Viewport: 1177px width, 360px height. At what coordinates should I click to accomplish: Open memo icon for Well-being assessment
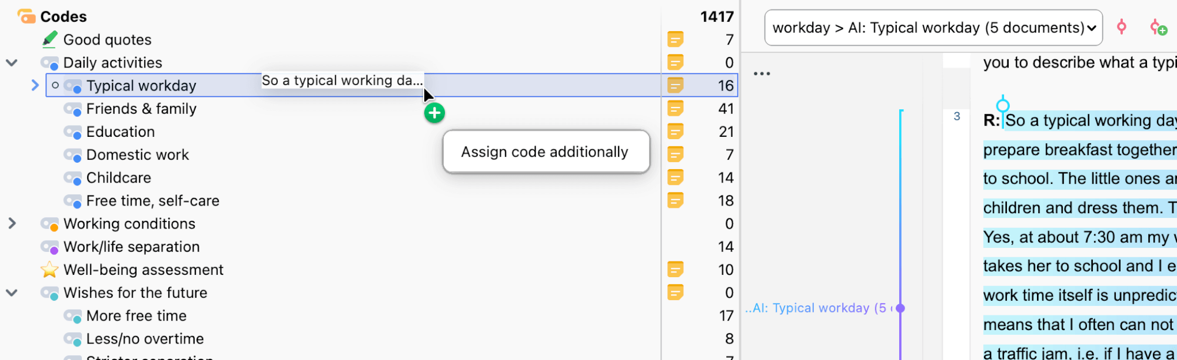click(676, 270)
